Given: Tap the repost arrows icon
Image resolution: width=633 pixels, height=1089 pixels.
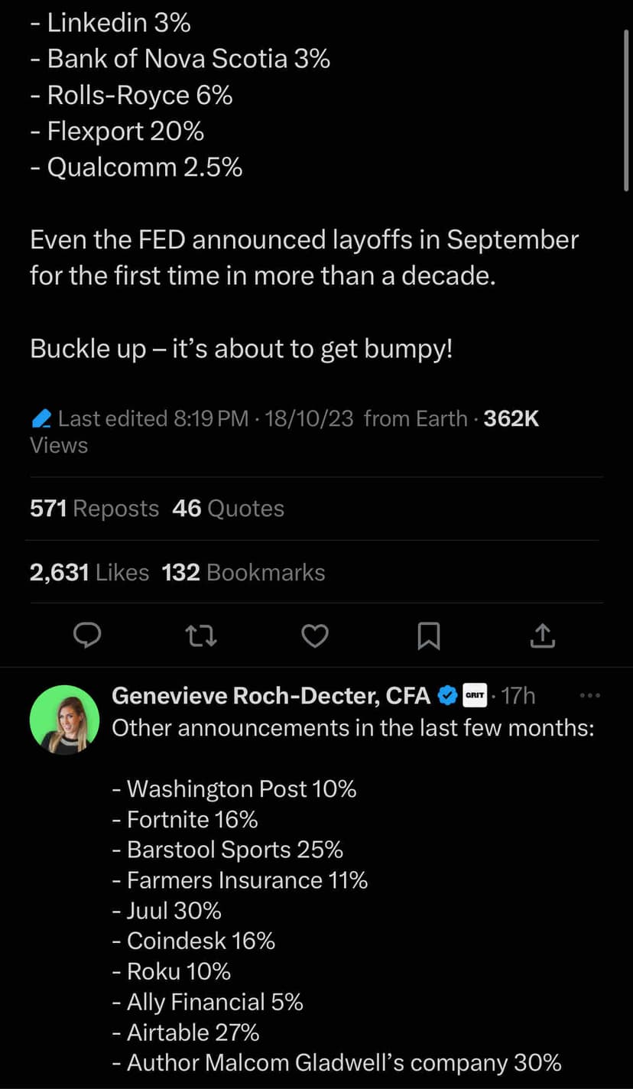Looking at the screenshot, I should (202, 636).
